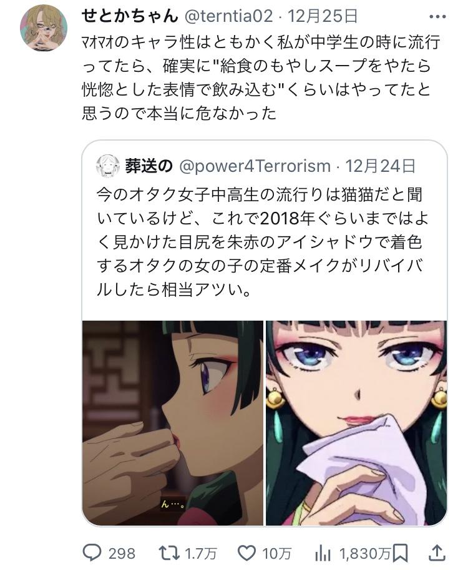Open the quoted 12月24日 timestamp

380,166
